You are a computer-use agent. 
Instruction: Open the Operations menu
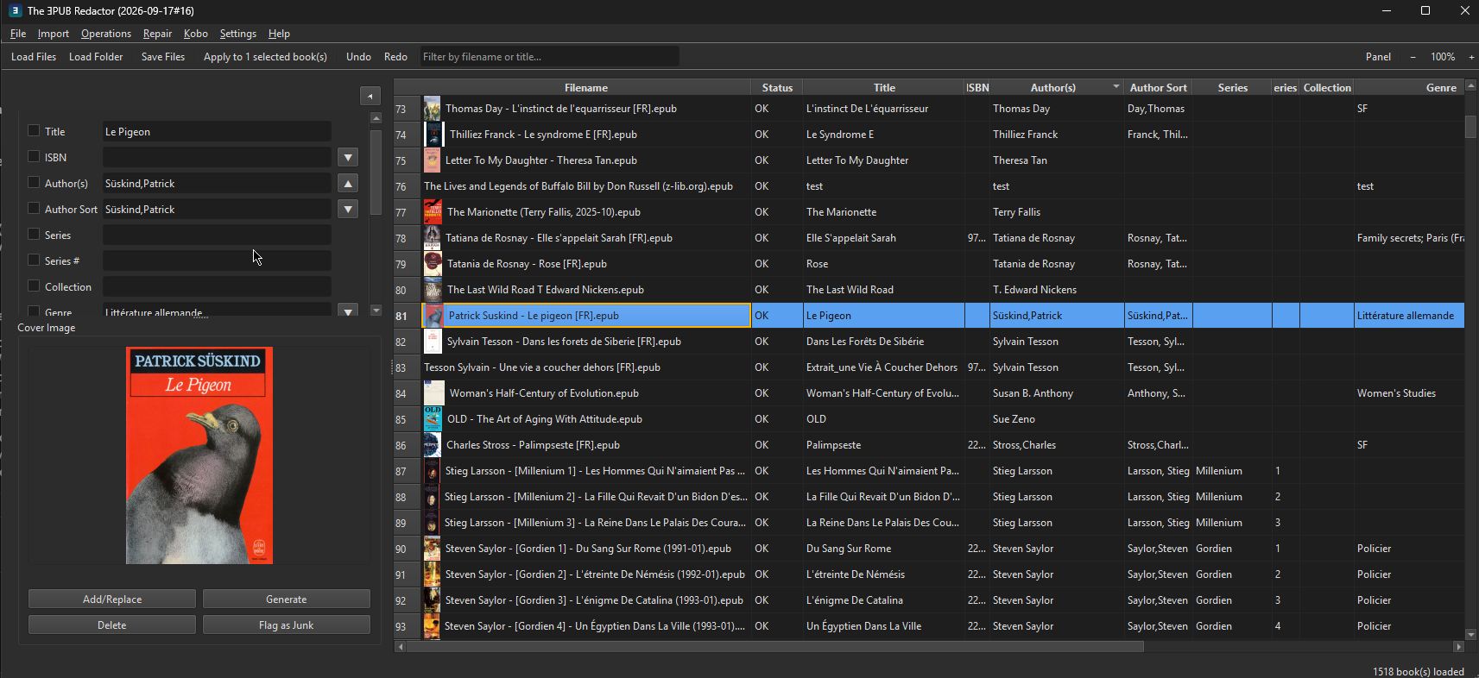(106, 34)
